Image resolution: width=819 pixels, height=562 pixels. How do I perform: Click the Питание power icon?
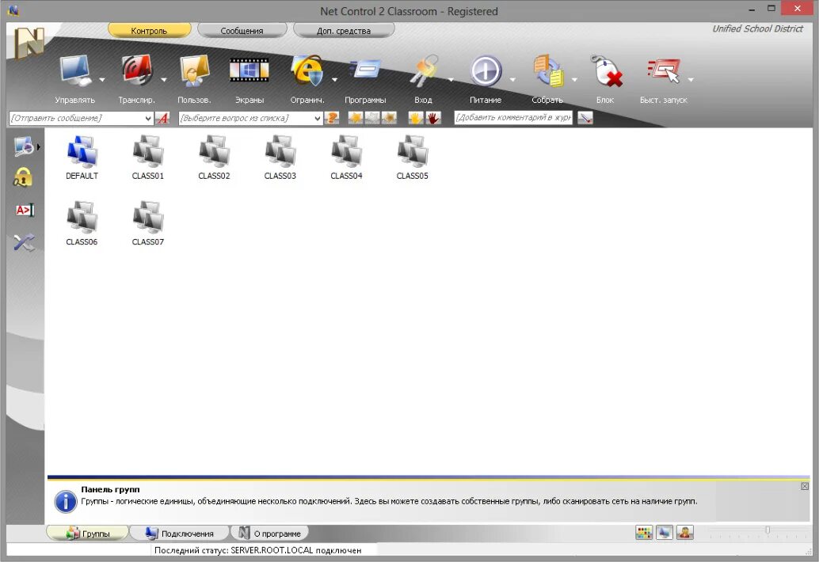click(x=486, y=71)
